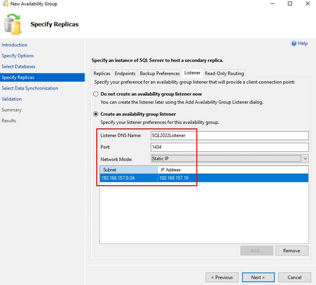Click the Help link text
Image resolution: width=316 pixels, height=285 pixels.
[303, 43]
